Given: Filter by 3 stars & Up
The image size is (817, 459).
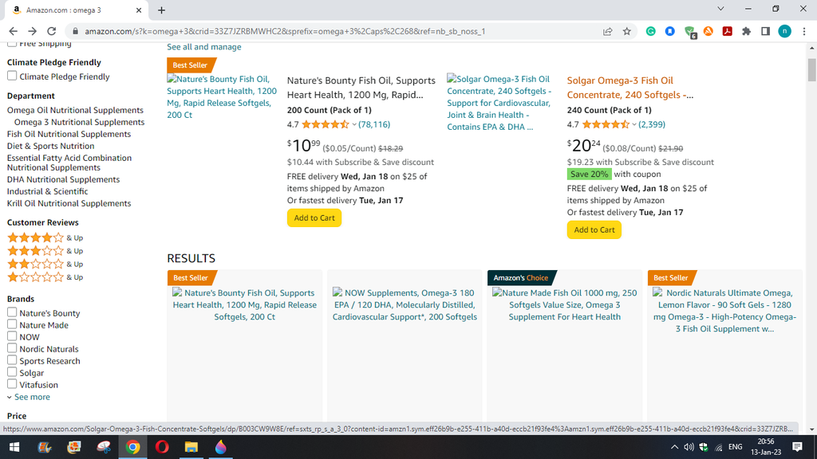Looking at the screenshot, I should (45, 251).
